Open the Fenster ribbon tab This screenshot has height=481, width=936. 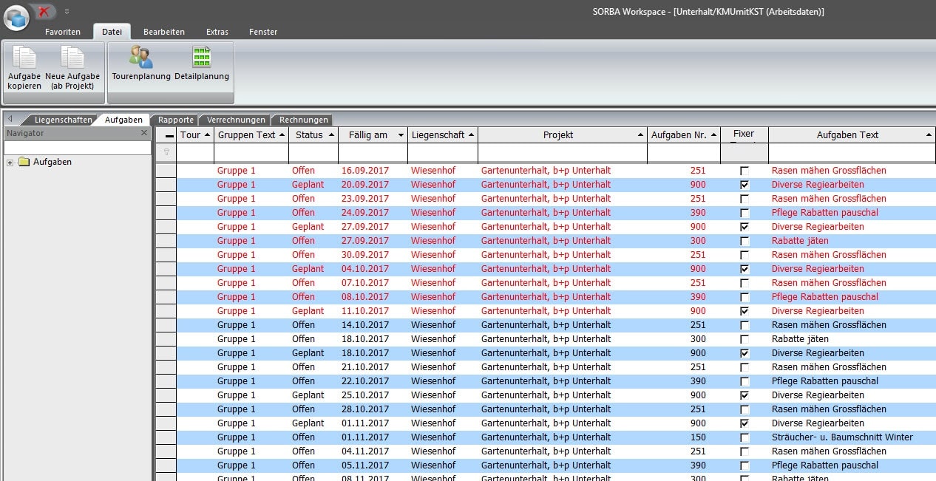(263, 32)
